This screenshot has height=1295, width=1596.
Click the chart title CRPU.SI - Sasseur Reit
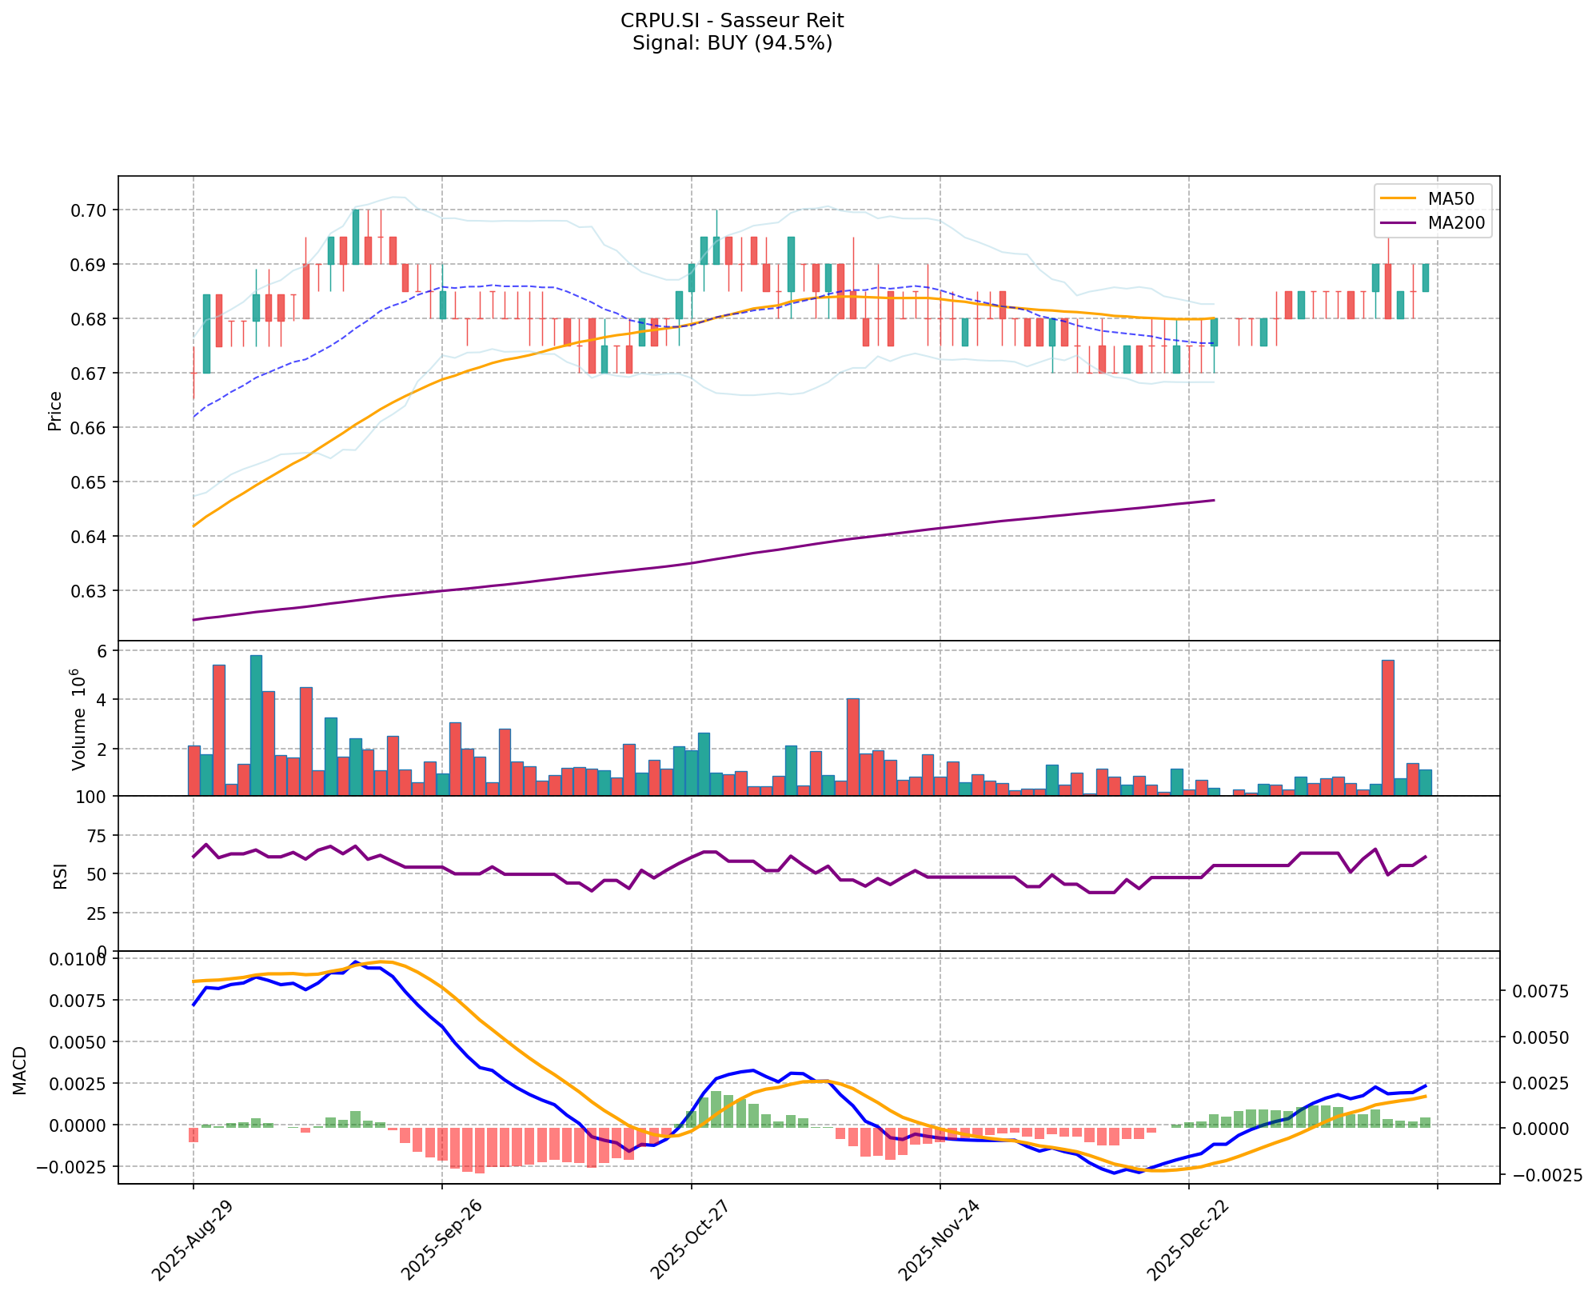tap(732, 20)
